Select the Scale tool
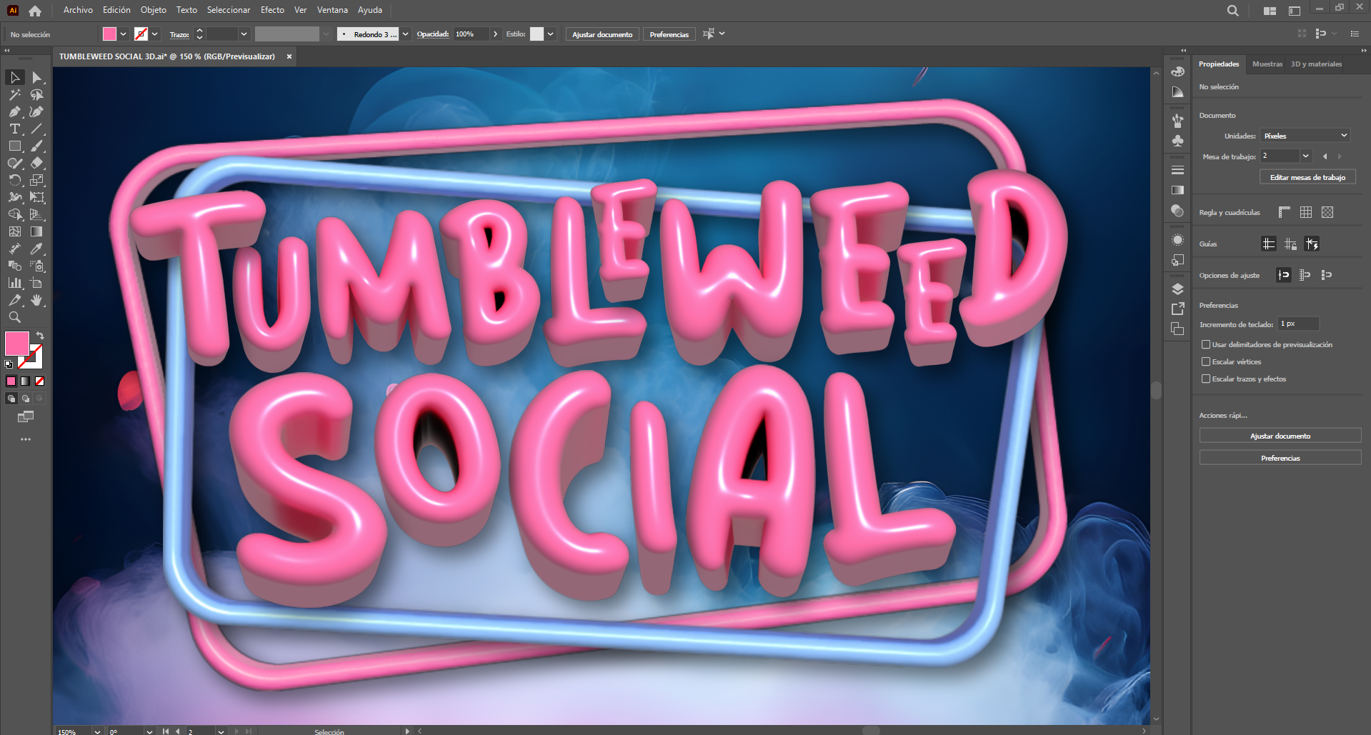Screen dimensions: 1371x735 pos(37,180)
